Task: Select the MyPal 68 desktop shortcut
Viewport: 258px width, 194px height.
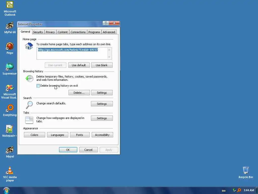Action: click(x=10, y=28)
